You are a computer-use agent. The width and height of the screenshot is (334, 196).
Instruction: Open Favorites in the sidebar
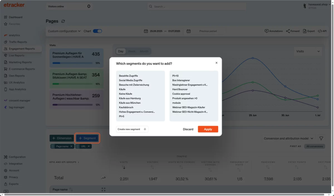(x=14, y=24)
